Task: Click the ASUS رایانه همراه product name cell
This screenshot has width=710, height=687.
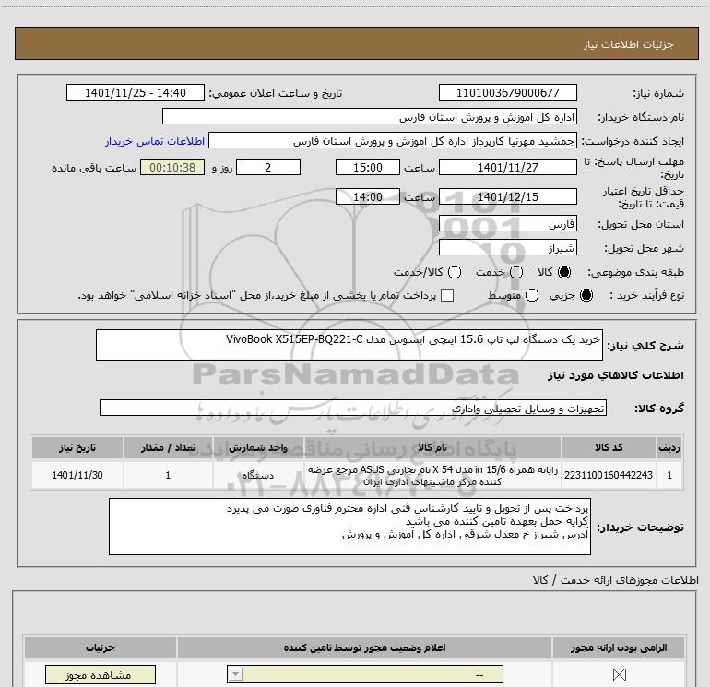Action: [x=432, y=475]
